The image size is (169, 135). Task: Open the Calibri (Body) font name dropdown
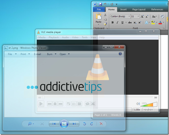coord(120,16)
